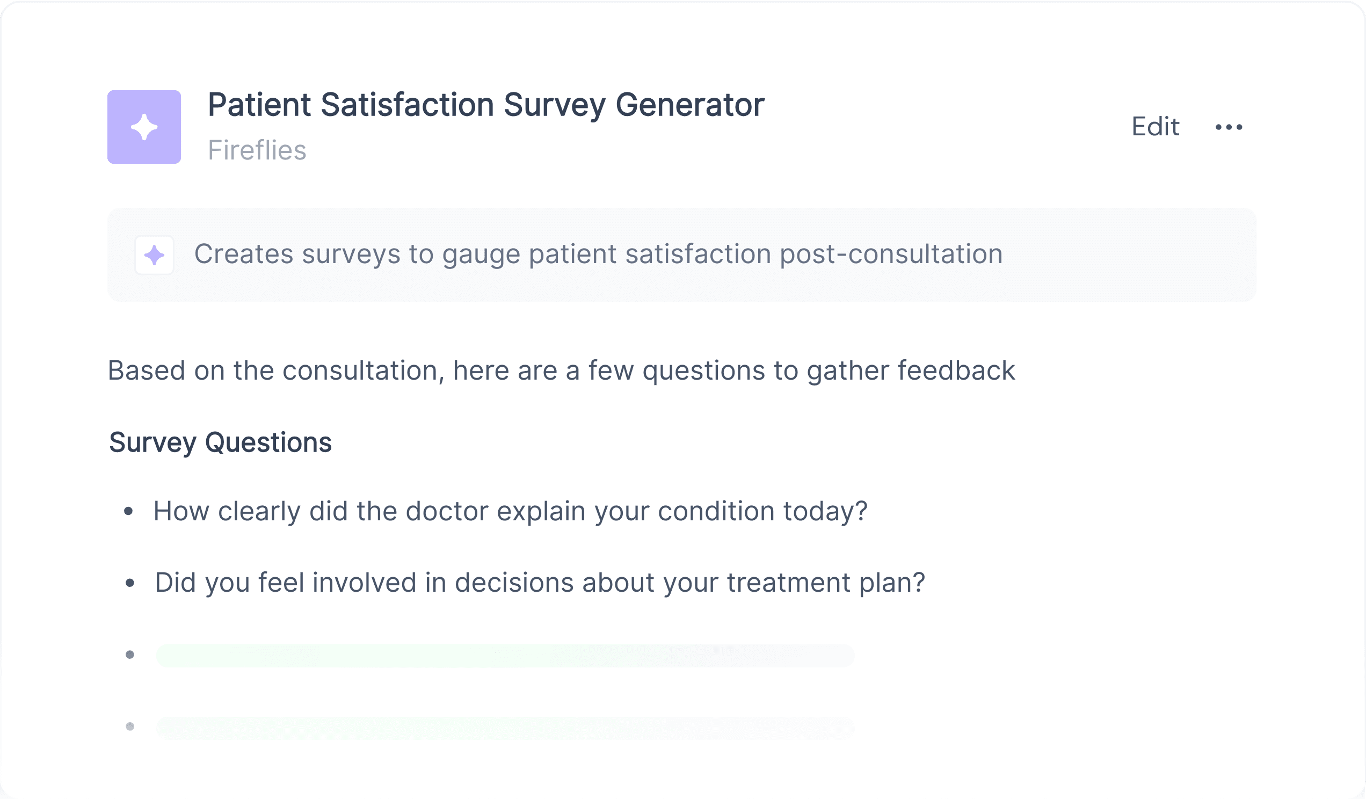Image resolution: width=1366 pixels, height=799 pixels.
Task: Click the faded bullet of last placeholder
Action: coord(130,727)
